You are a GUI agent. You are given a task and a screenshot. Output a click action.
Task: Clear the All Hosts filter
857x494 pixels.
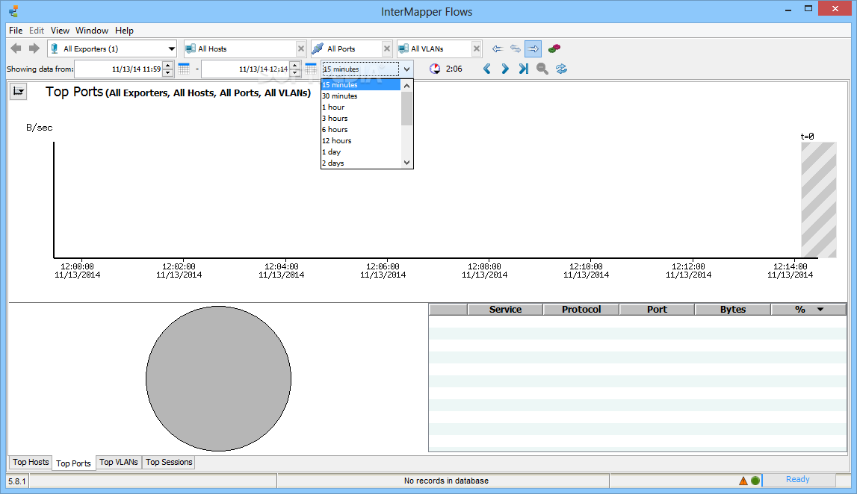[300, 49]
